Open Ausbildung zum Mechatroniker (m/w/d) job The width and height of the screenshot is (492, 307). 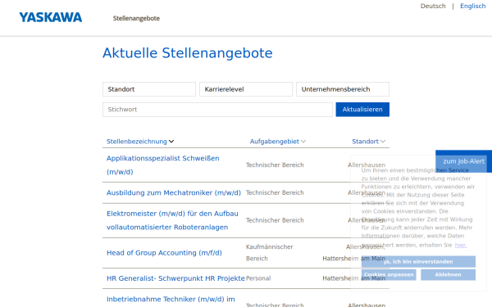click(x=174, y=192)
